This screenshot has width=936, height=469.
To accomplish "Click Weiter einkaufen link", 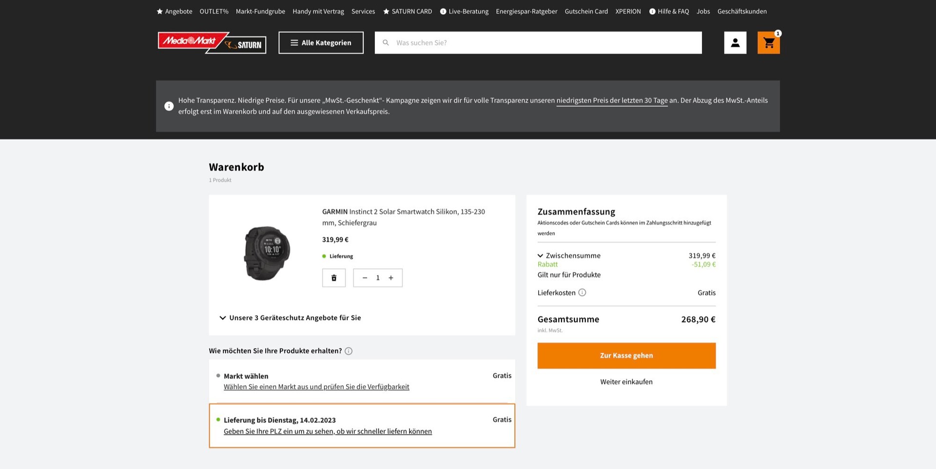I will click(626, 382).
